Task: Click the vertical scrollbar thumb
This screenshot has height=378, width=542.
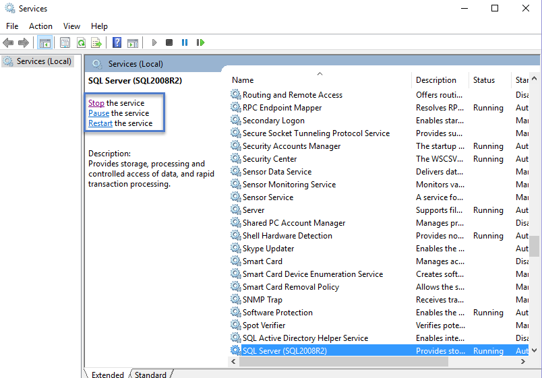Action: pos(535,246)
